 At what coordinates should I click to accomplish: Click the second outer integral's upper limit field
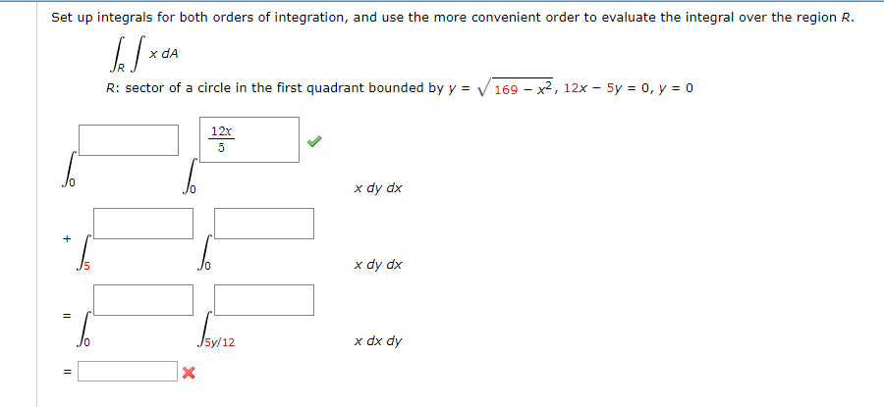pos(143,223)
